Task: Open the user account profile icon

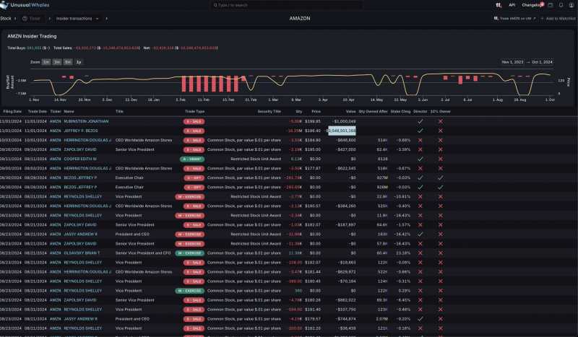Action: [571, 5]
